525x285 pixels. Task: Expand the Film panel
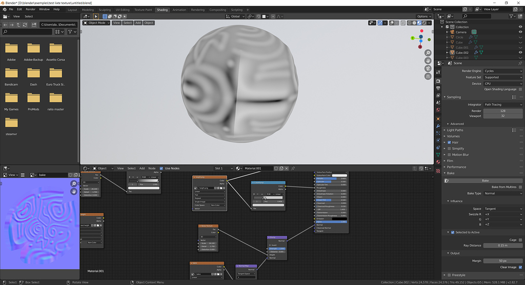point(450,161)
